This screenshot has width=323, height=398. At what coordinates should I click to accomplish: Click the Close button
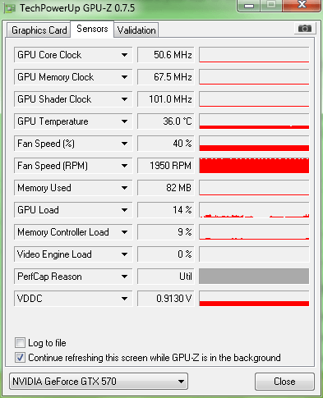coord(284,381)
